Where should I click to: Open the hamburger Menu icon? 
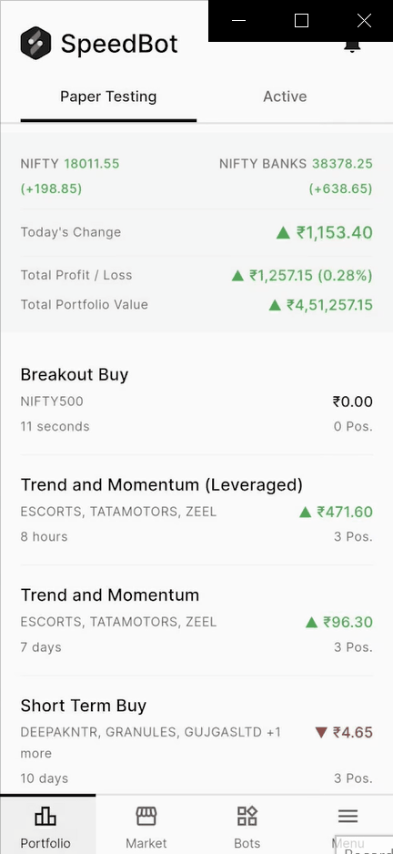(x=348, y=816)
